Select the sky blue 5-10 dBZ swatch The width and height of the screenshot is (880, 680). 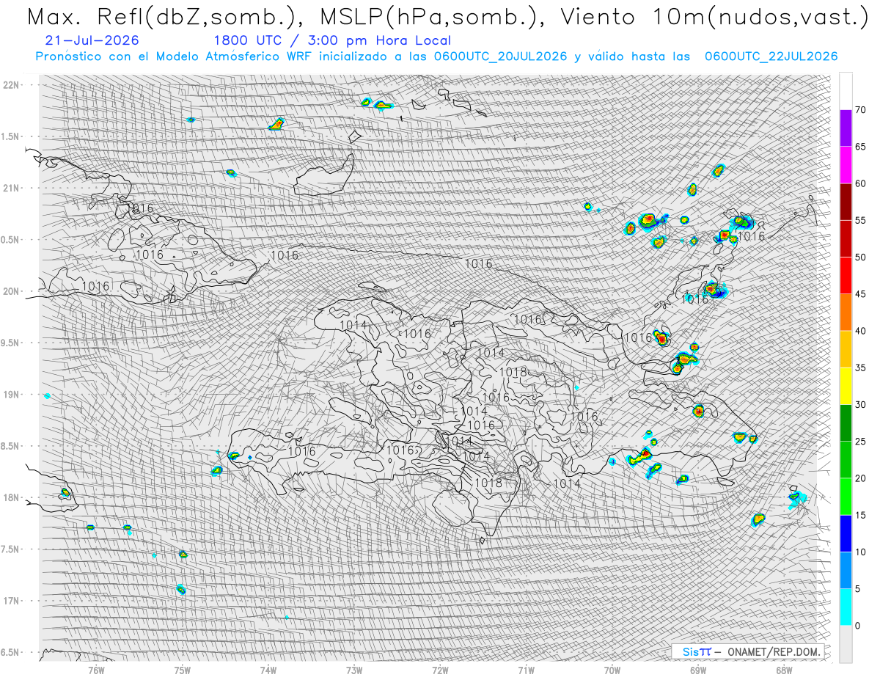pos(846,571)
